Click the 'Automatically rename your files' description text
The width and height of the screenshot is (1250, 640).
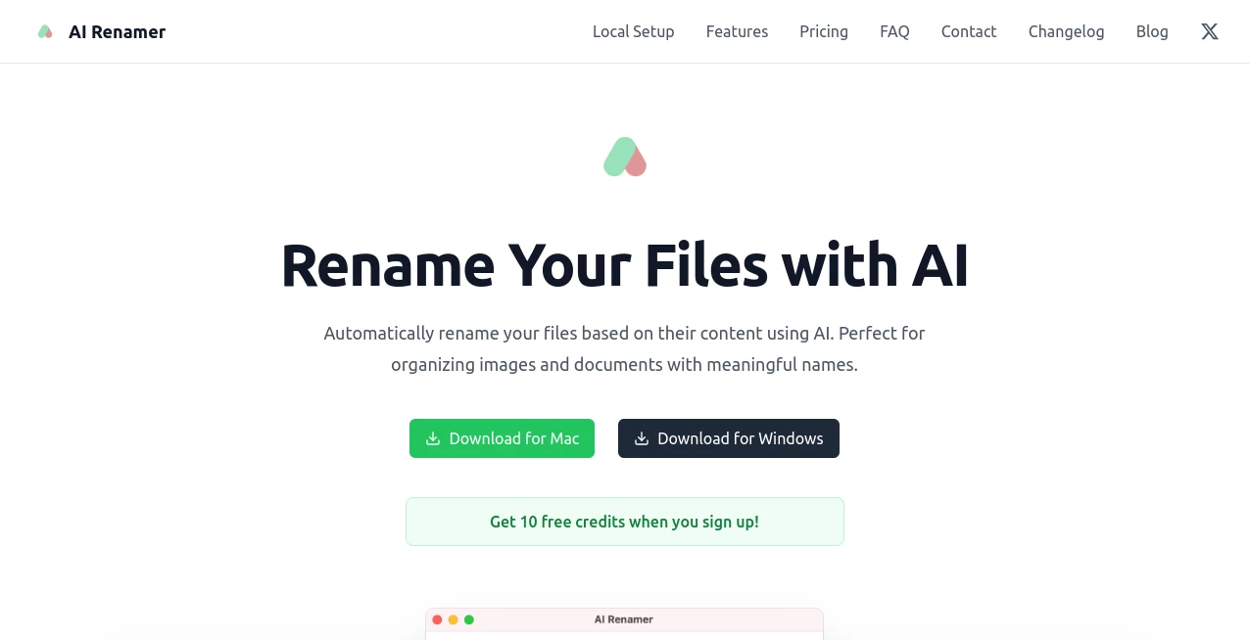625,348
